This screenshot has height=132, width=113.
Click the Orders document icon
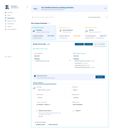pos(6,15)
